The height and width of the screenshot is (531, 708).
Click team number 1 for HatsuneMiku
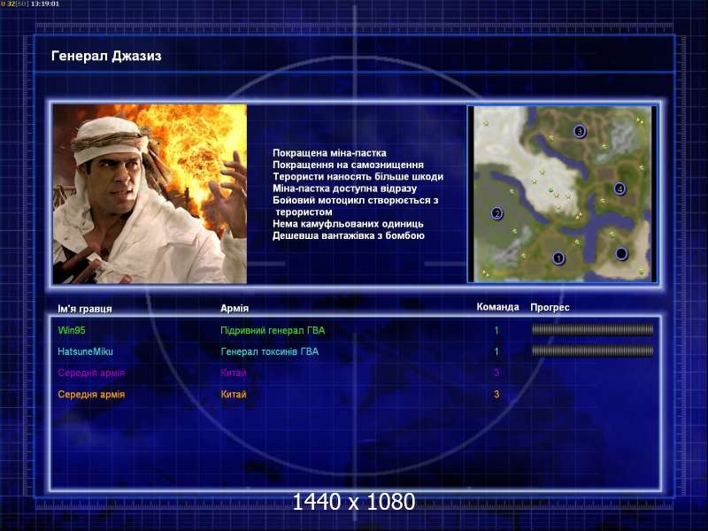tap(496, 351)
